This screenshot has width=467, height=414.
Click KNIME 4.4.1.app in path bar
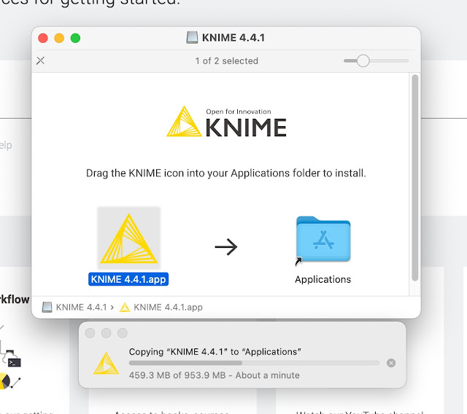tap(161, 308)
